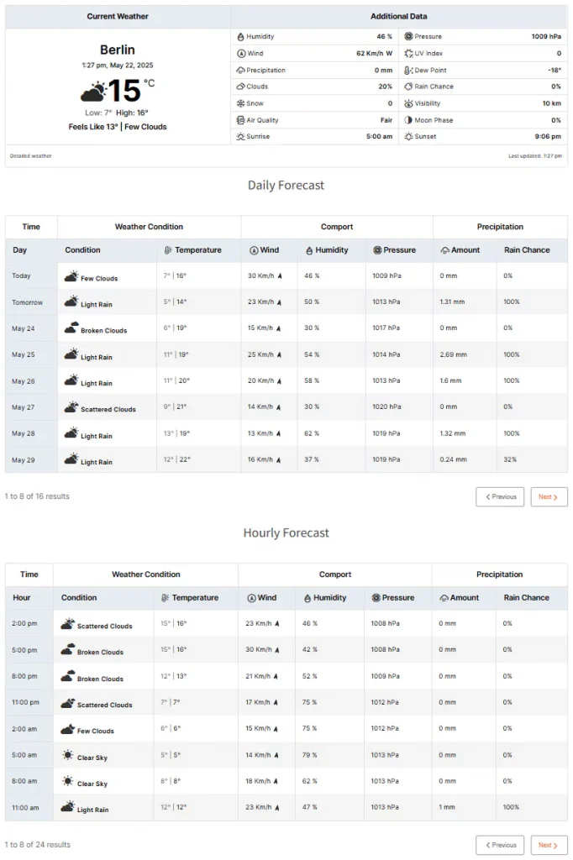573x860 pixels.
Task: Click the Temperature thermometer icon in Daily Forecast header
Action: point(168,250)
